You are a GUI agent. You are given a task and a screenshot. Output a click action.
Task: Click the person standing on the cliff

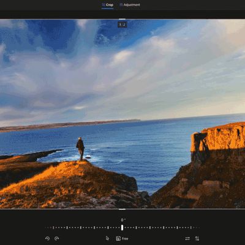point(80,149)
